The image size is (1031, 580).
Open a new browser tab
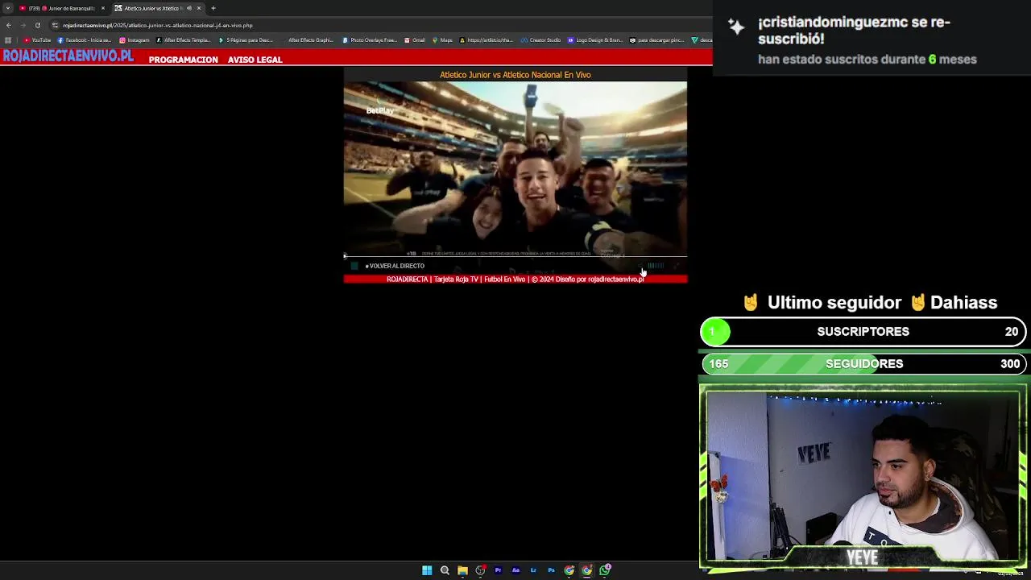click(x=213, y=8)
